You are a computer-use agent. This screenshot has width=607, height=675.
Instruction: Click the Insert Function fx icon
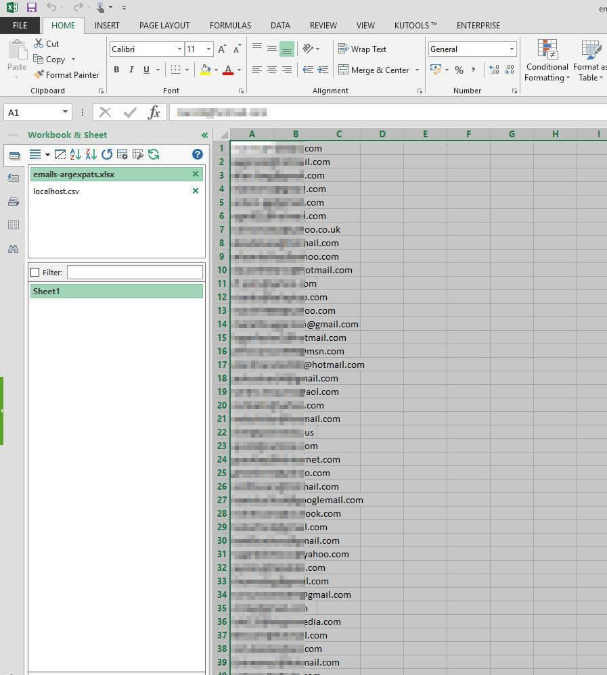click(154, 113)
